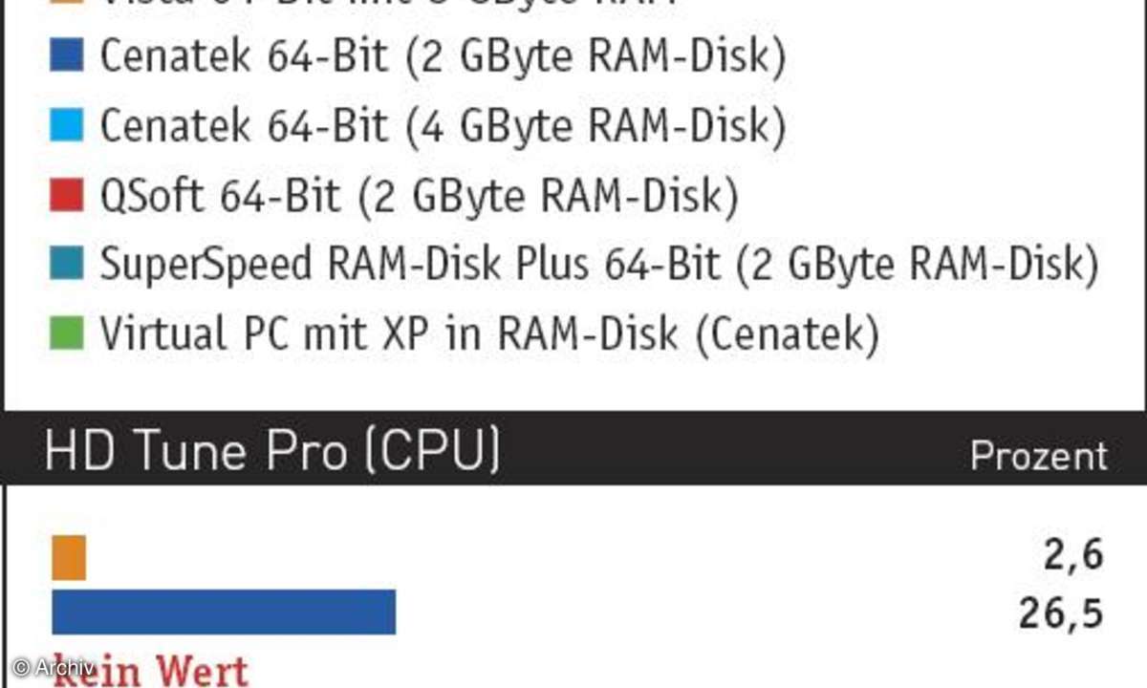This screenshot has width=1147, height=688.
Task: Select the Cenatek 64-Bit (2 GByte RAM-Disk) label
Action: 443,58
